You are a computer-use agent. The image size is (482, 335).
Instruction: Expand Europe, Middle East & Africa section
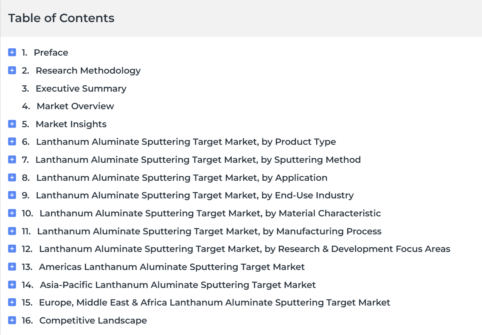pyautogui.click(x=12, y=302)
